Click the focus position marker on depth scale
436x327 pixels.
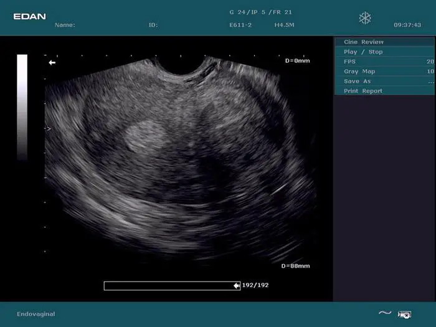tap(47, 129)
